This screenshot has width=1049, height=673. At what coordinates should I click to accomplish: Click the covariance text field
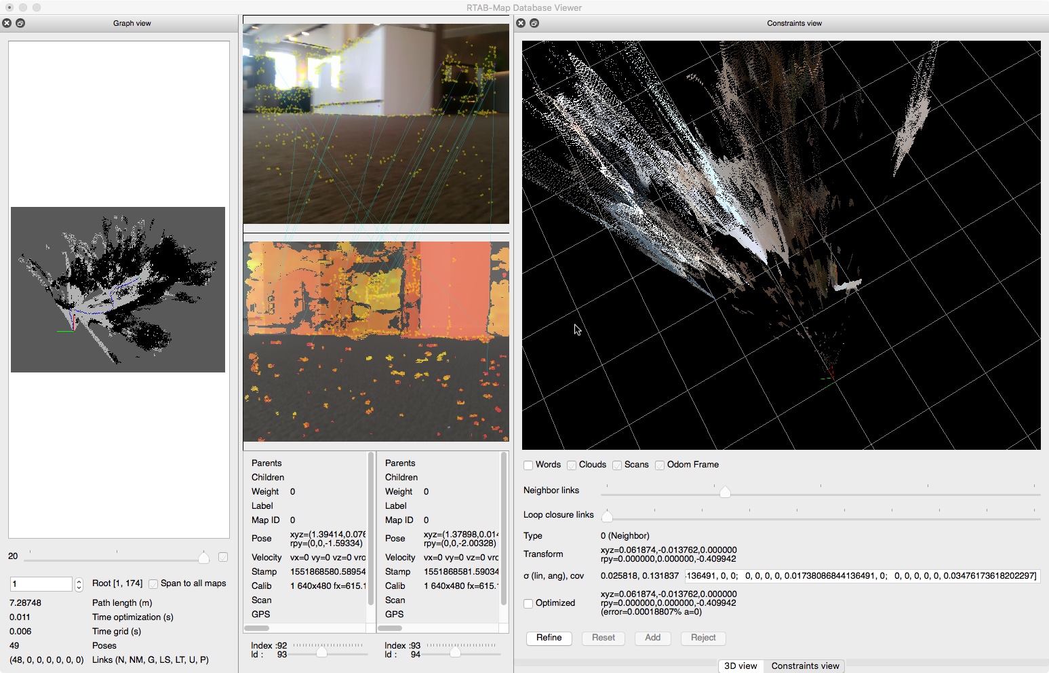point(863,576)
